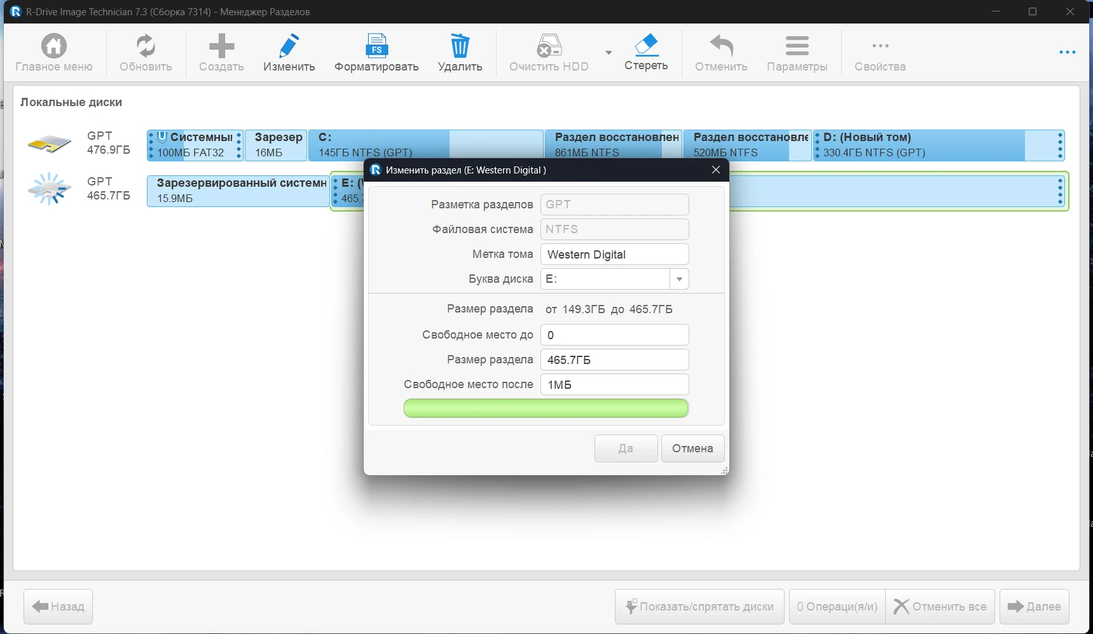The height and width of the screenshot is (634, 1093).
Task: Click the green partition size bar
Action: pos(546,408)
